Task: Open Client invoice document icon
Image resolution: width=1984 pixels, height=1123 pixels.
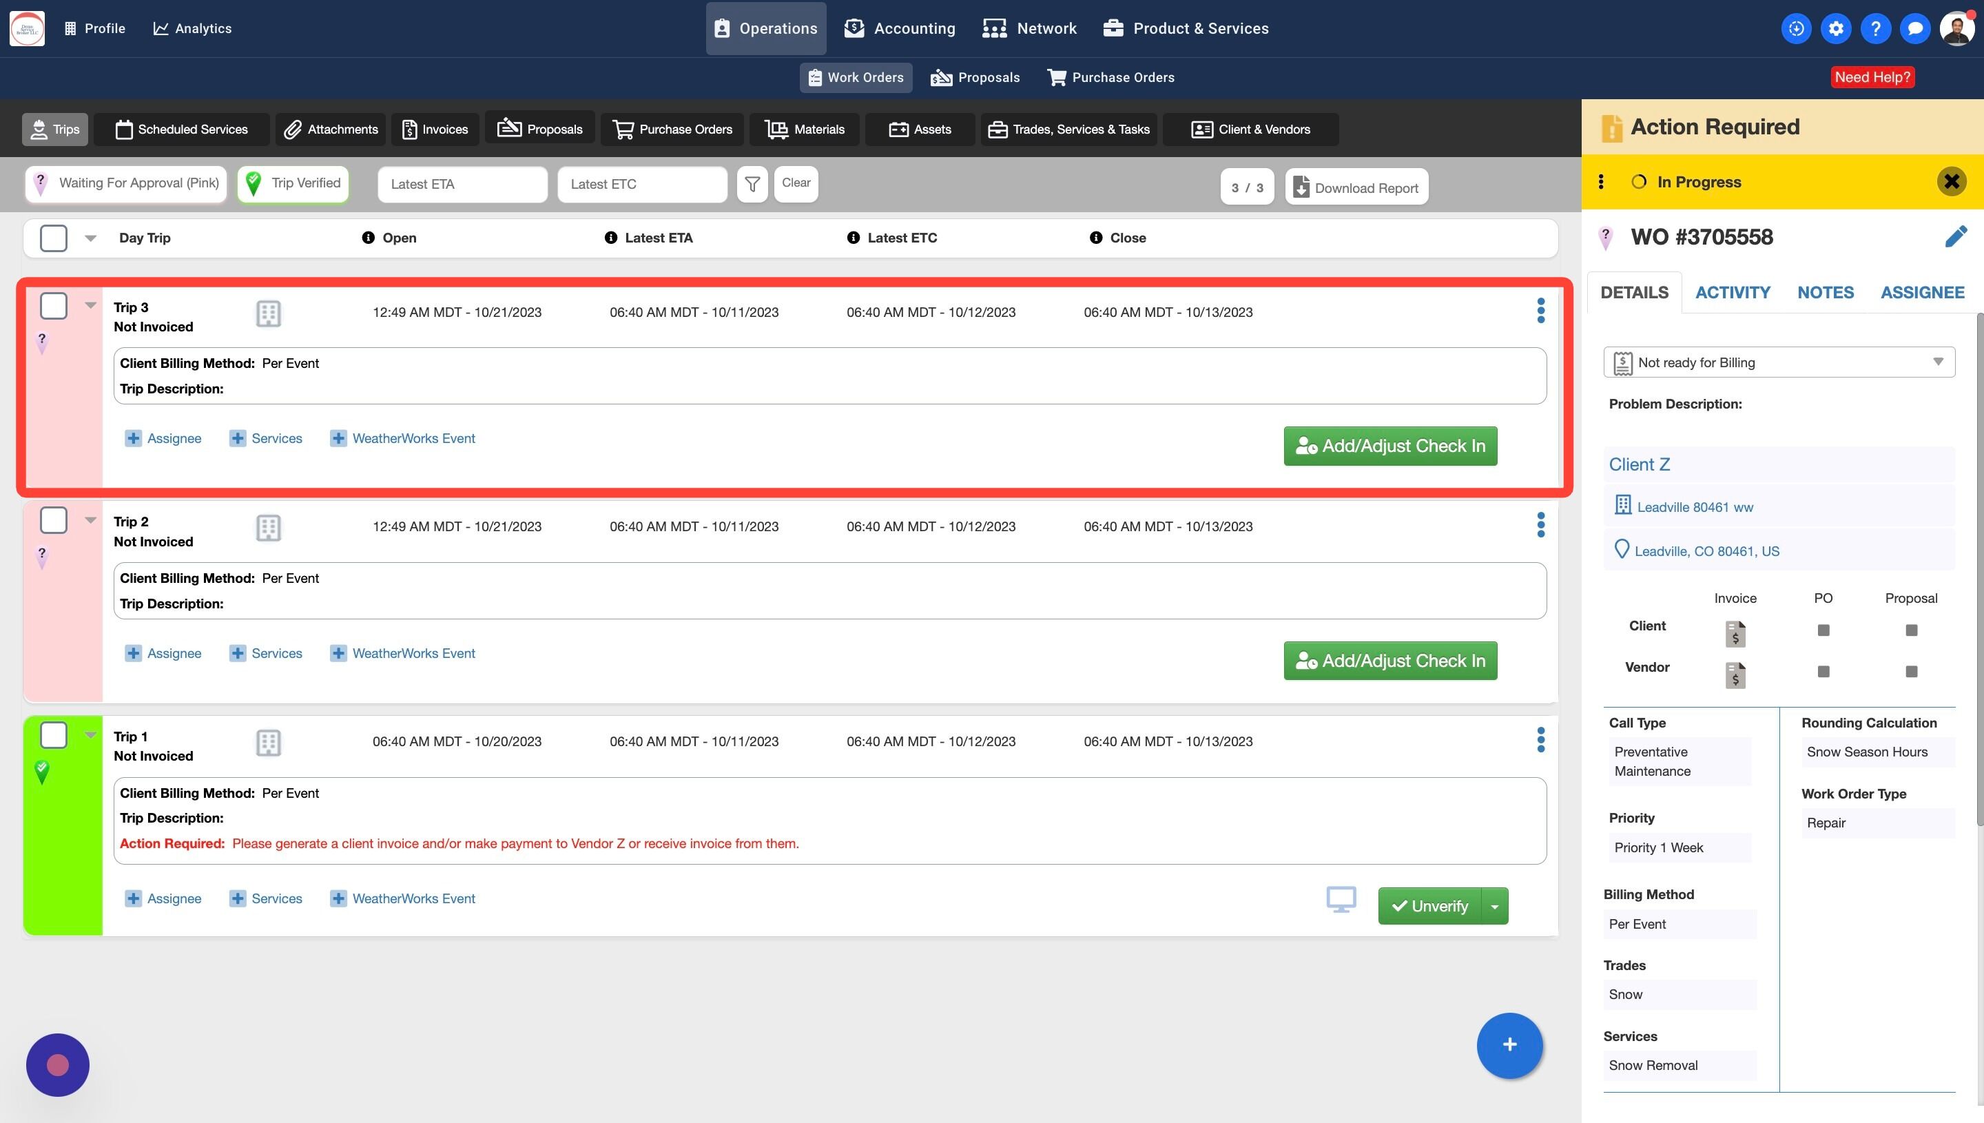Action: [1735, 633]
